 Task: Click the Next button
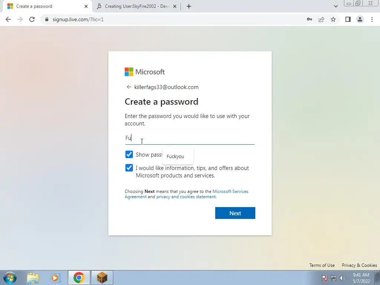[x=235, y=213]
